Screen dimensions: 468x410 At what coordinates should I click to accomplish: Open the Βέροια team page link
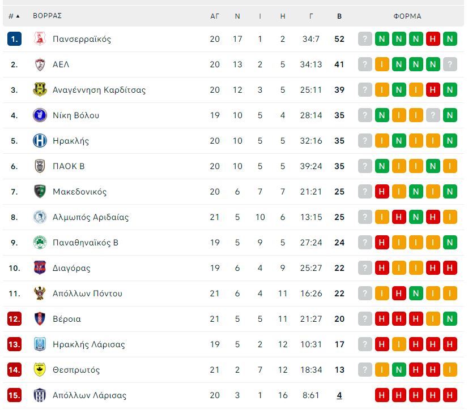coord(66,319)
